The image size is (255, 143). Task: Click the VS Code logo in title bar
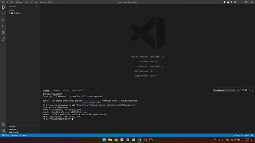tap(2, 2)
